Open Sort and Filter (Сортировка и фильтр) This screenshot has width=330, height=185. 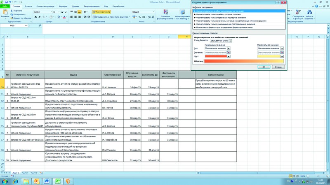coord(298,14)
